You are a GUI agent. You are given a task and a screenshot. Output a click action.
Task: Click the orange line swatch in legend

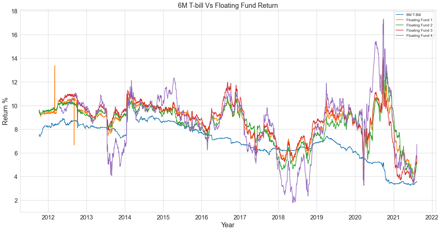click(x=400, y=20)
